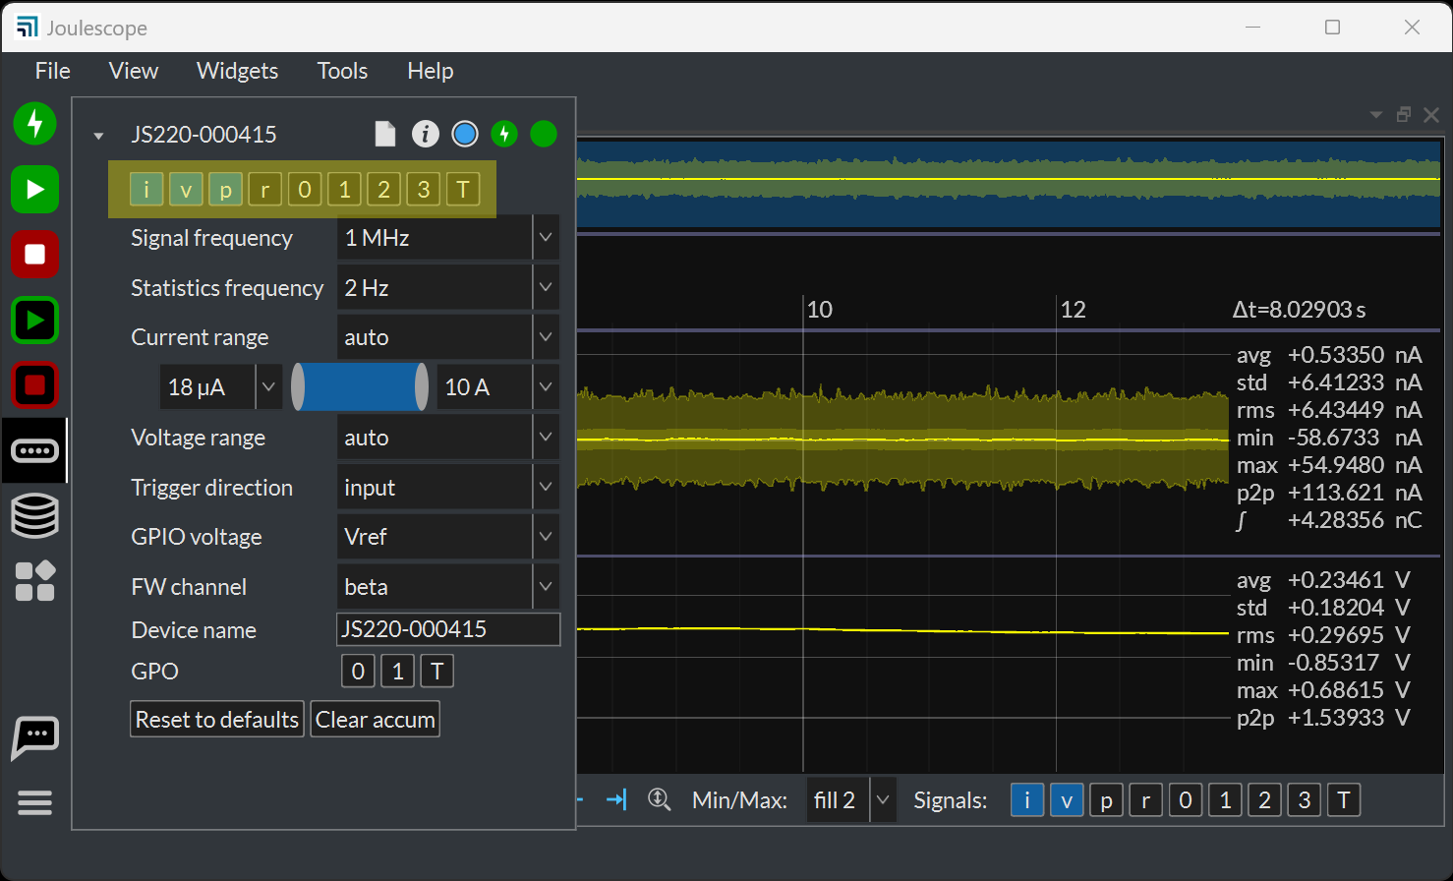
Task: Toggle device signal r in highlighted row
Action: pyautogui.click(x=265, y=189)
